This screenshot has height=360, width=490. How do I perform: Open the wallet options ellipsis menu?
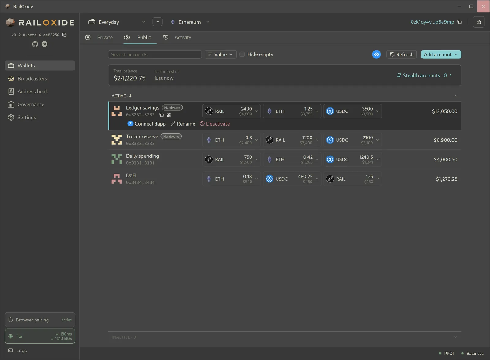[x=157, y=22]
